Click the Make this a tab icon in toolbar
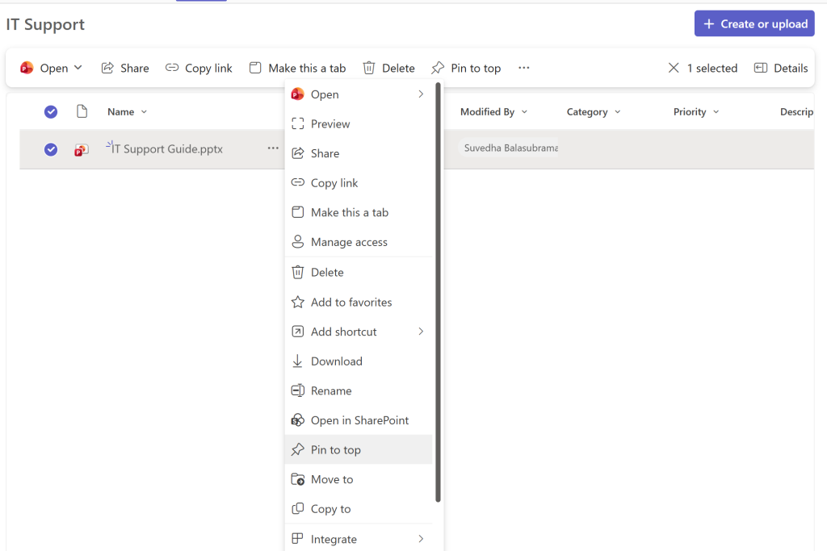The image size is (827, 551). 255,68
